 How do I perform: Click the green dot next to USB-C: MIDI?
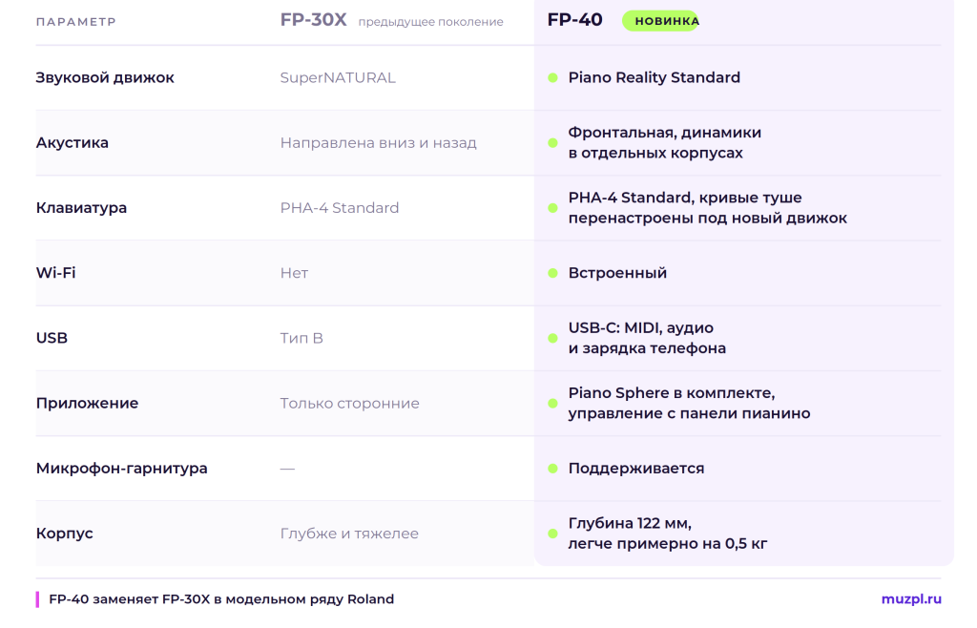click(x=552, y=338)
